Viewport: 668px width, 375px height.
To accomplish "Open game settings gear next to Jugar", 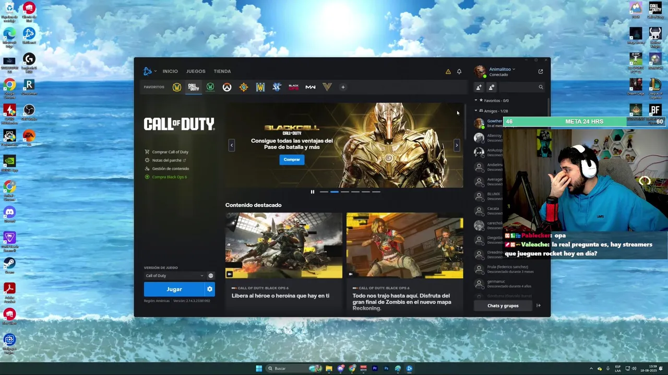I will pos(210,290).
